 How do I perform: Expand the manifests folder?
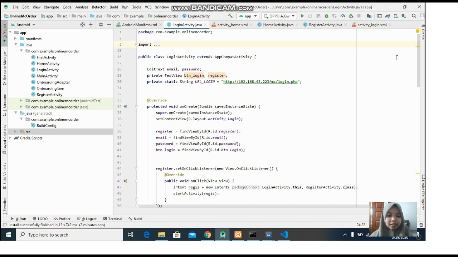(15, 39)
